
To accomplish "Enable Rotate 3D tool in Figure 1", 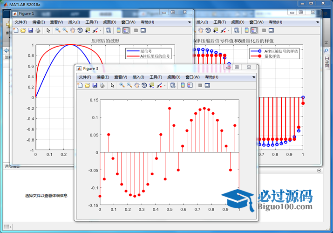I will (80, 30).
